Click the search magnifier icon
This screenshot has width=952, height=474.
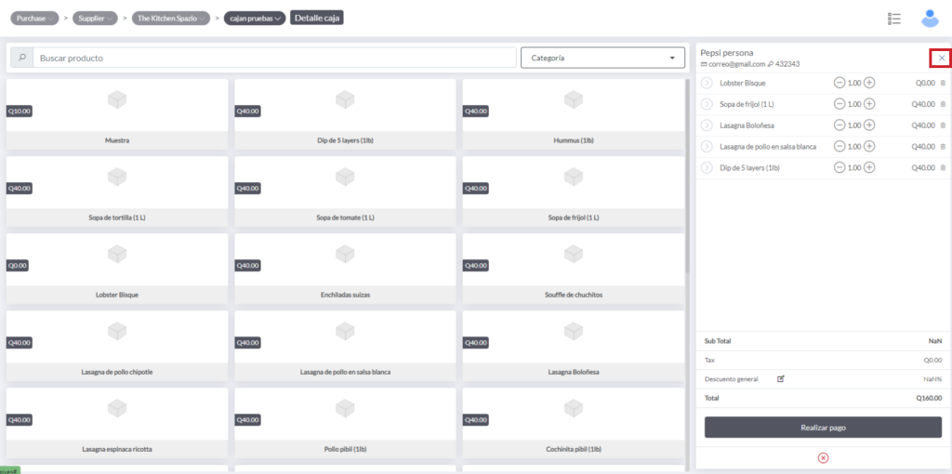coord(22,58)
